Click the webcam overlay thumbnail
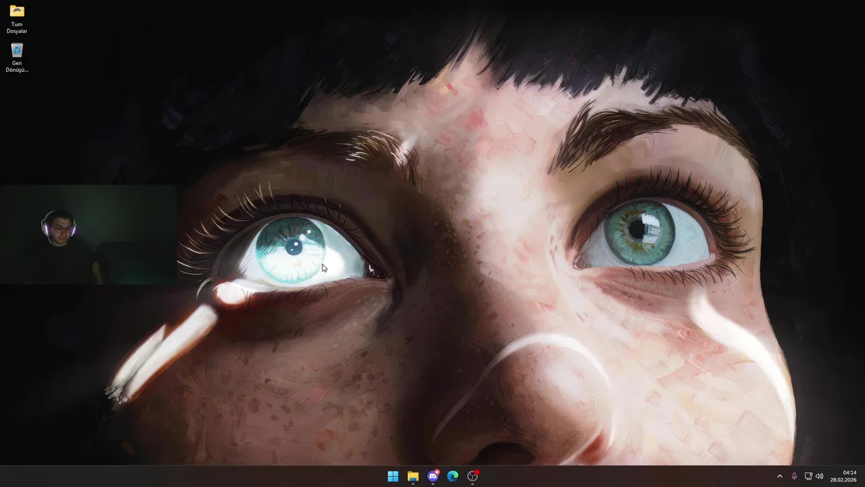 [x=89, y=234]
